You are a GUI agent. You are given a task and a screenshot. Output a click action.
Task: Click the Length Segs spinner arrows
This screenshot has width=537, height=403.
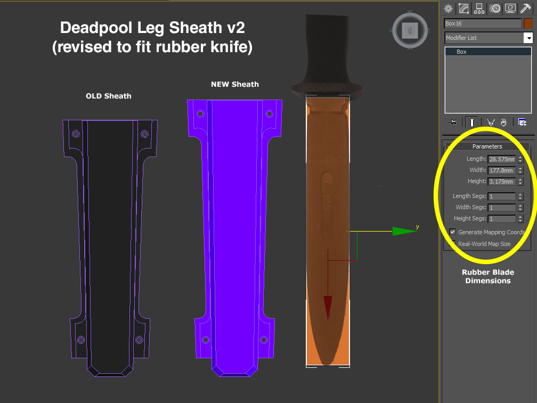pyautogui.click(x=520, y=196)
